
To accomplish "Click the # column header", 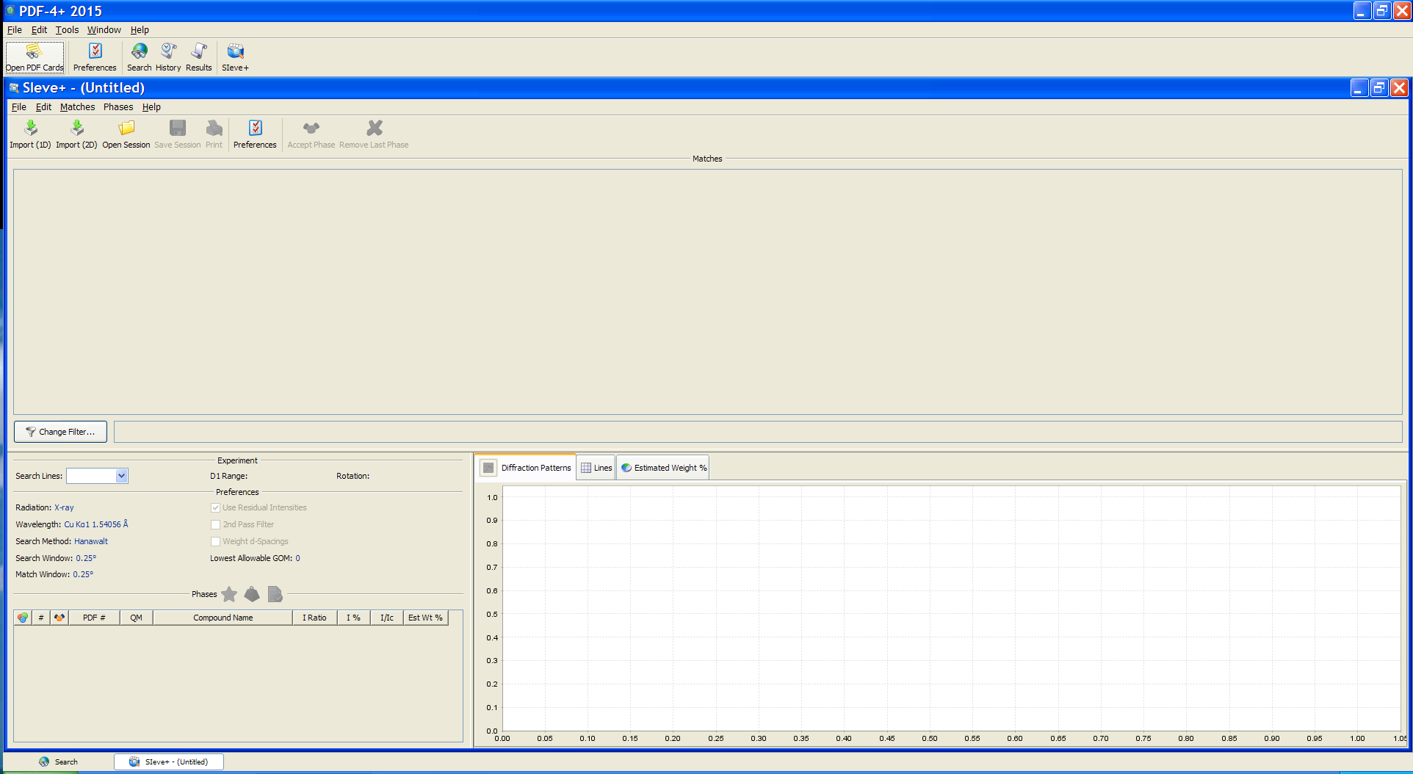I will (41, 618).
